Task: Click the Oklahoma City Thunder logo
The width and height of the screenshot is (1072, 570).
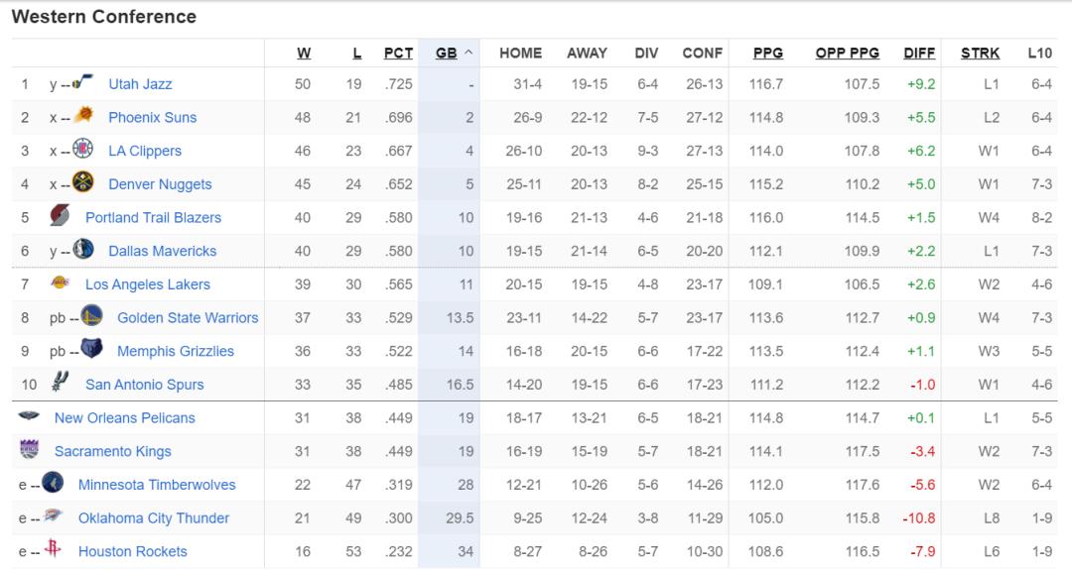Action: click(x=53, y=517)
